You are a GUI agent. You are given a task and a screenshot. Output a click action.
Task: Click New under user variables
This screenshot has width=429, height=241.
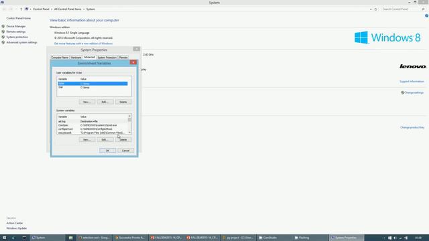pos(87,102)
